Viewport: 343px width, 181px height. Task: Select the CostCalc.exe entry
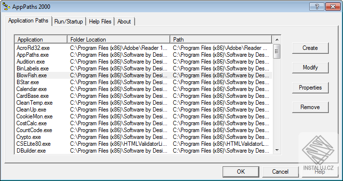(143, 123)
